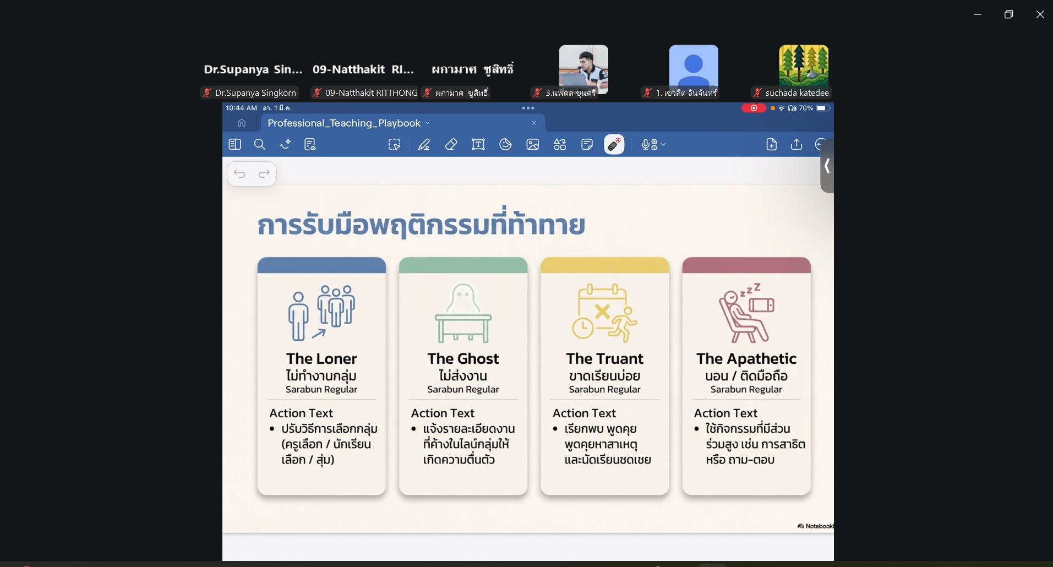Insert an image with the photo icon
This screenshot has height=567, width=1053.
point(532,144)
